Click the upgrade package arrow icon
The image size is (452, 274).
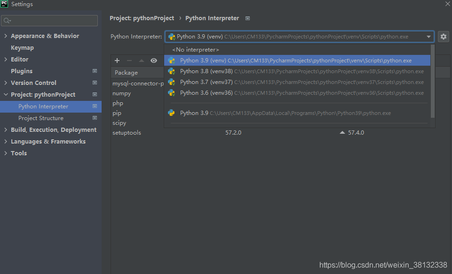tap(141, 61)
